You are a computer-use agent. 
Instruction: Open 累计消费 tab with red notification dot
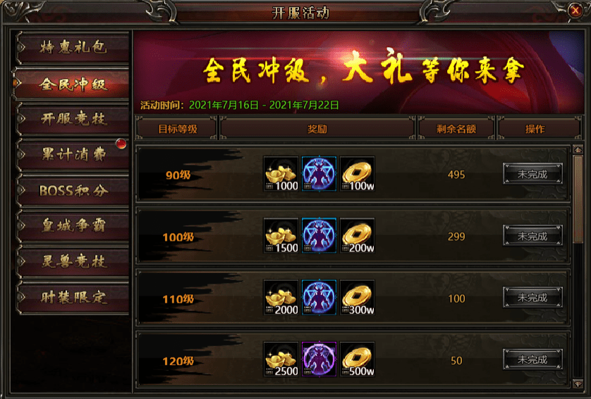[x=73, y=154]
